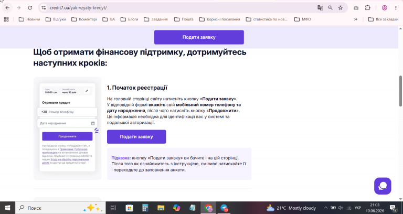Open the Новини bookmarks folder
403x214 pixels.
click(x=29, y=19)
